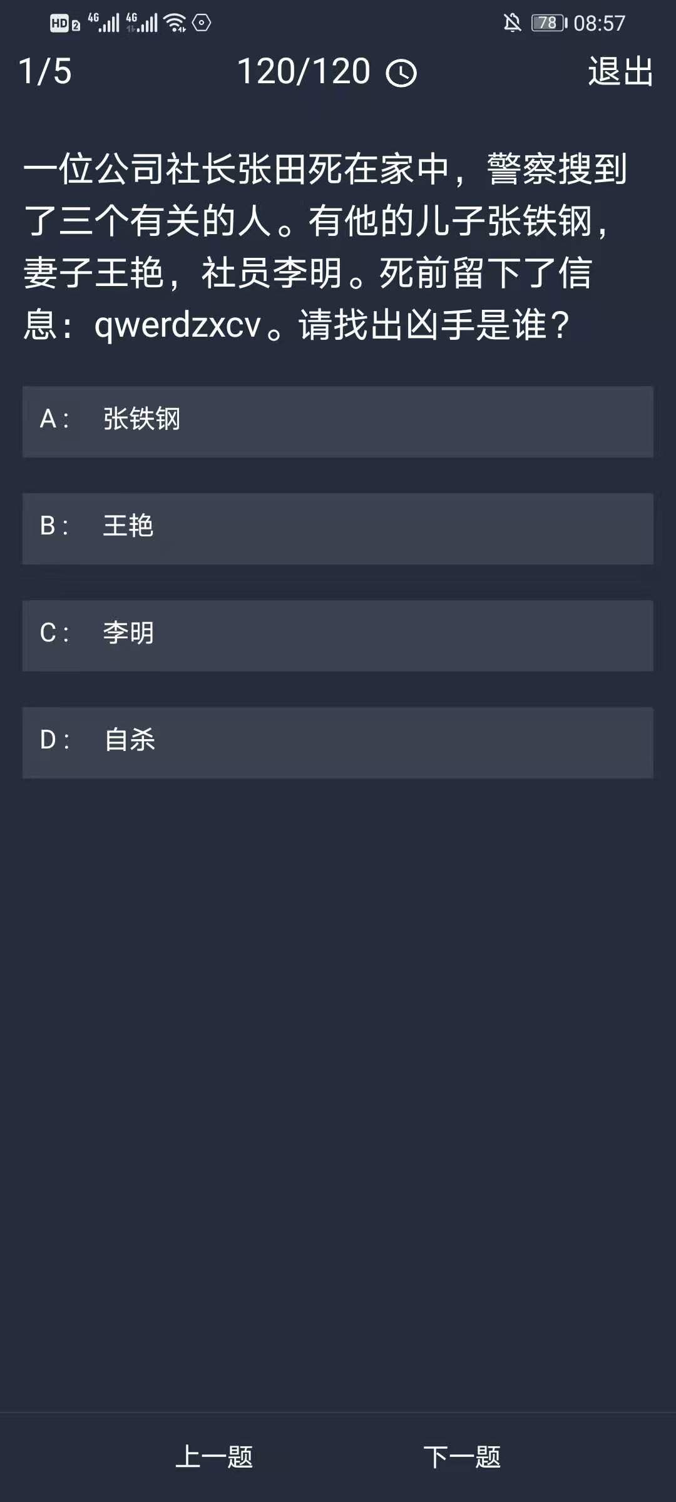Tap the question text's first line
This screenshot has width=676, height=1502.
(x=325, y=169)
